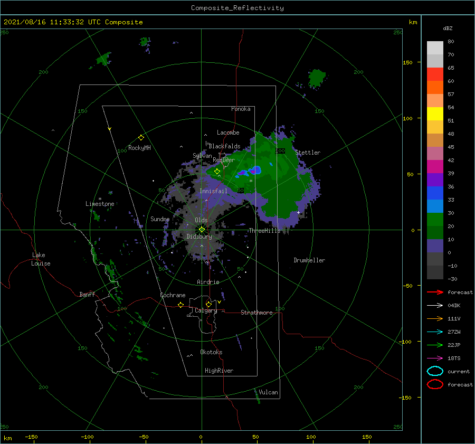
Task: Click the bright yellow swatch below 54 dBZ
Action: 435,114
